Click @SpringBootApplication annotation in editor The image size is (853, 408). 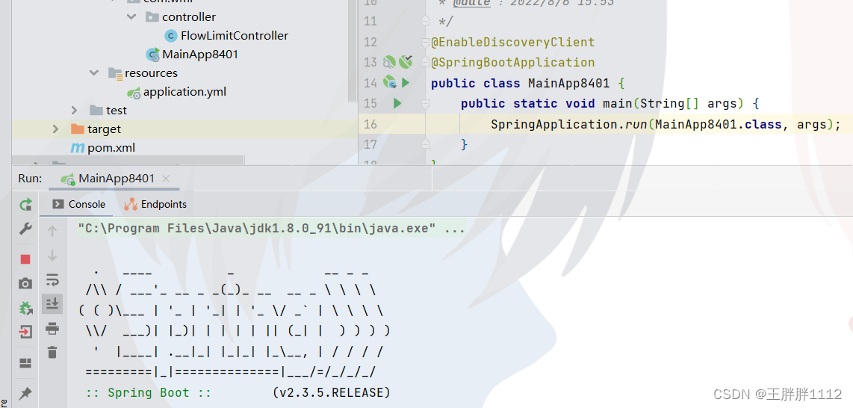pyautogui.click(x=513, y=63)
